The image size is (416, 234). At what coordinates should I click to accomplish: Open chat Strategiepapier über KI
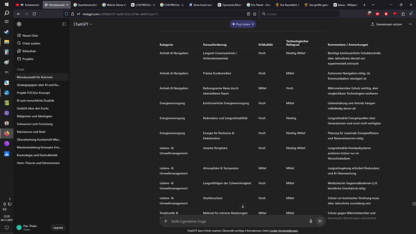tap(42, 85)
